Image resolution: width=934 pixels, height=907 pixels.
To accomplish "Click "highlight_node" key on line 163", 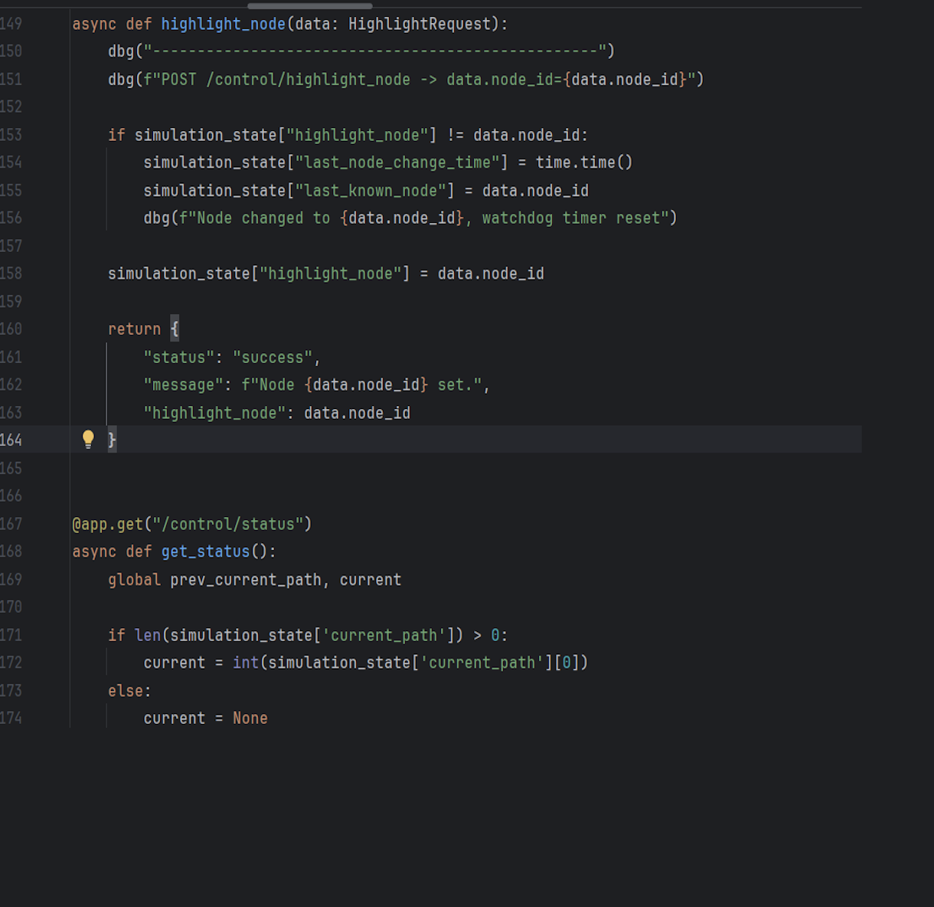I will [214, 413].
